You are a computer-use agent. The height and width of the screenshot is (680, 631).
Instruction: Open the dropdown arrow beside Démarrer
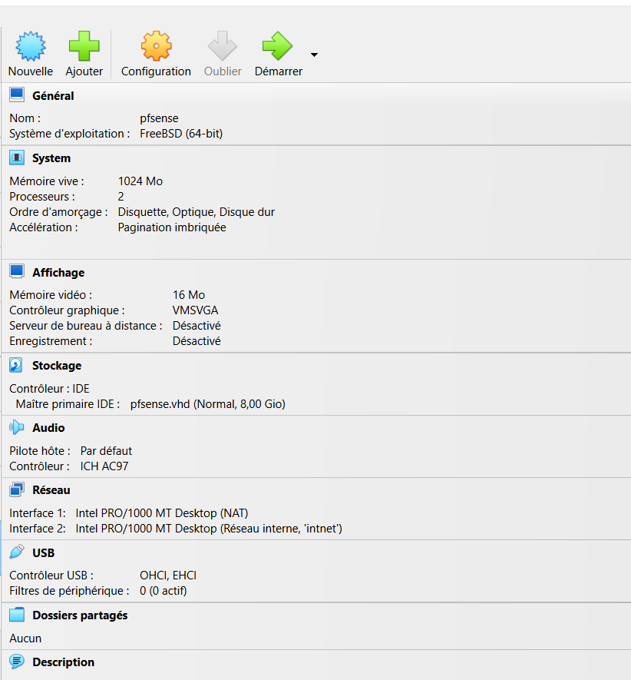tap(314, 55)
